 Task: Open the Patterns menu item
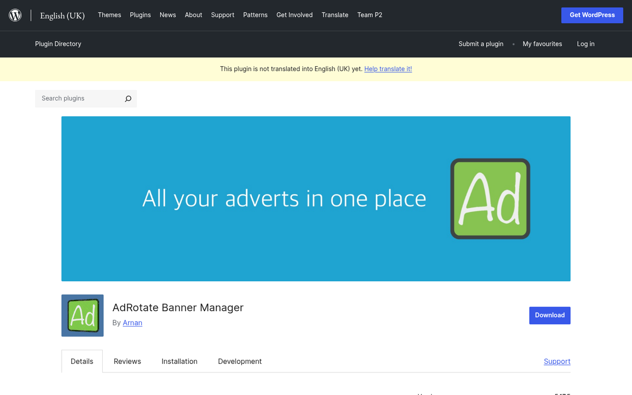[x=255, y=15]
